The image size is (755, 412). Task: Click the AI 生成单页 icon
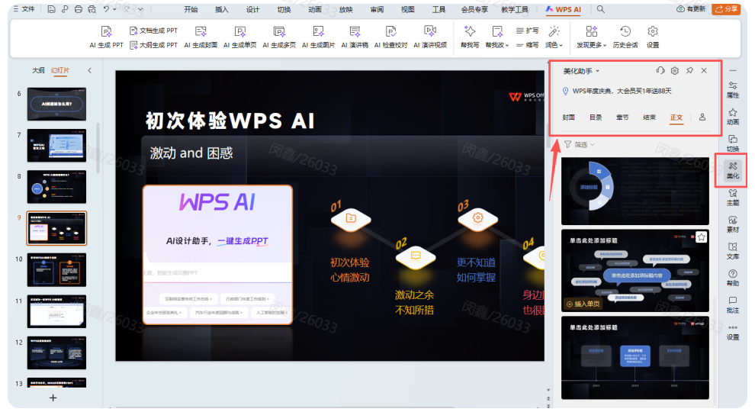coord(239,32)
